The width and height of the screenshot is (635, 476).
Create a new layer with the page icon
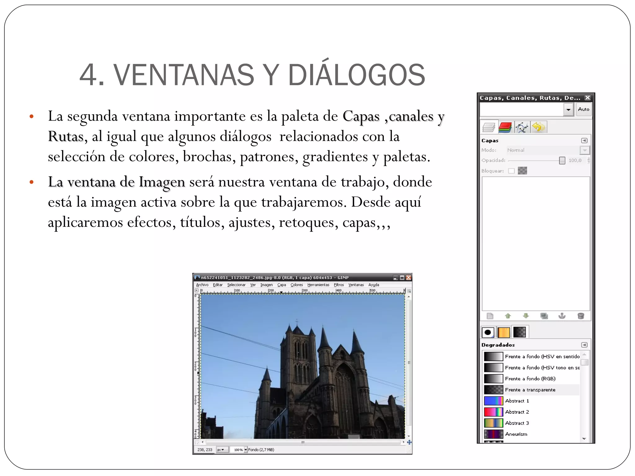(x=490, y=316)
